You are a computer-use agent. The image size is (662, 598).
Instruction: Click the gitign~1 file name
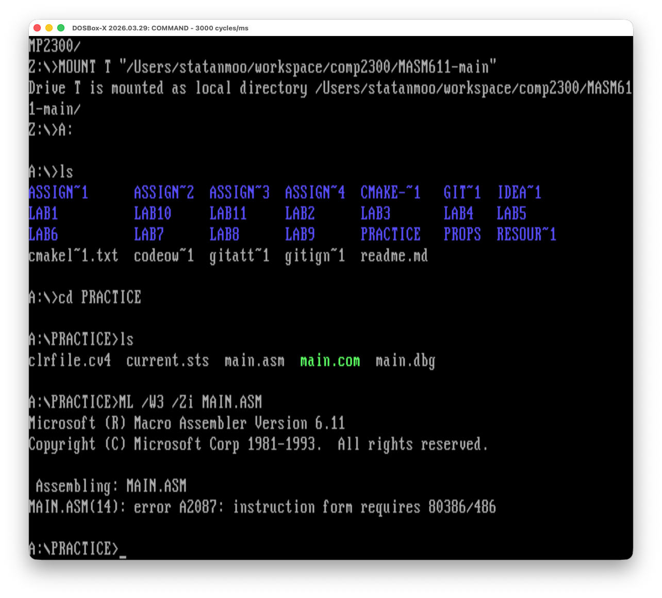pyautogui.click(x=315, y=255)
